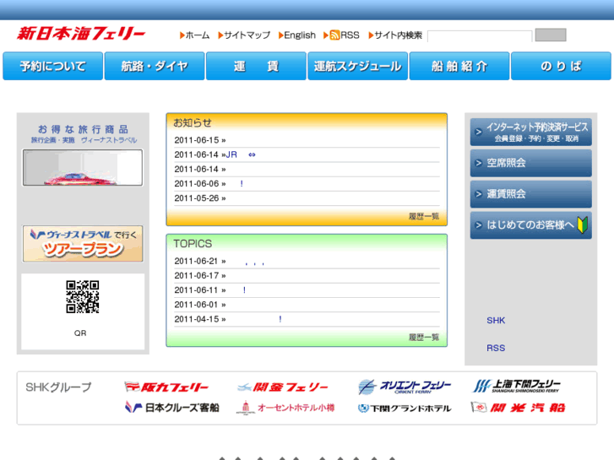The height and width of the screenshot is (460, 614).
Task: Click the 阪九フェリー logo
Action: pyautogui.click(x=166, y=387)
